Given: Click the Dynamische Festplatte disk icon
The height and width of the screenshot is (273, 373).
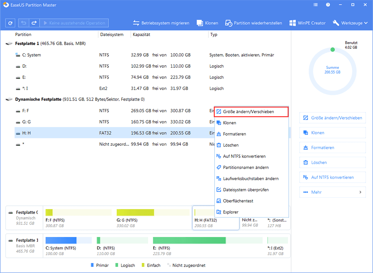Looking at the screenshot, I should coord(9,99).
